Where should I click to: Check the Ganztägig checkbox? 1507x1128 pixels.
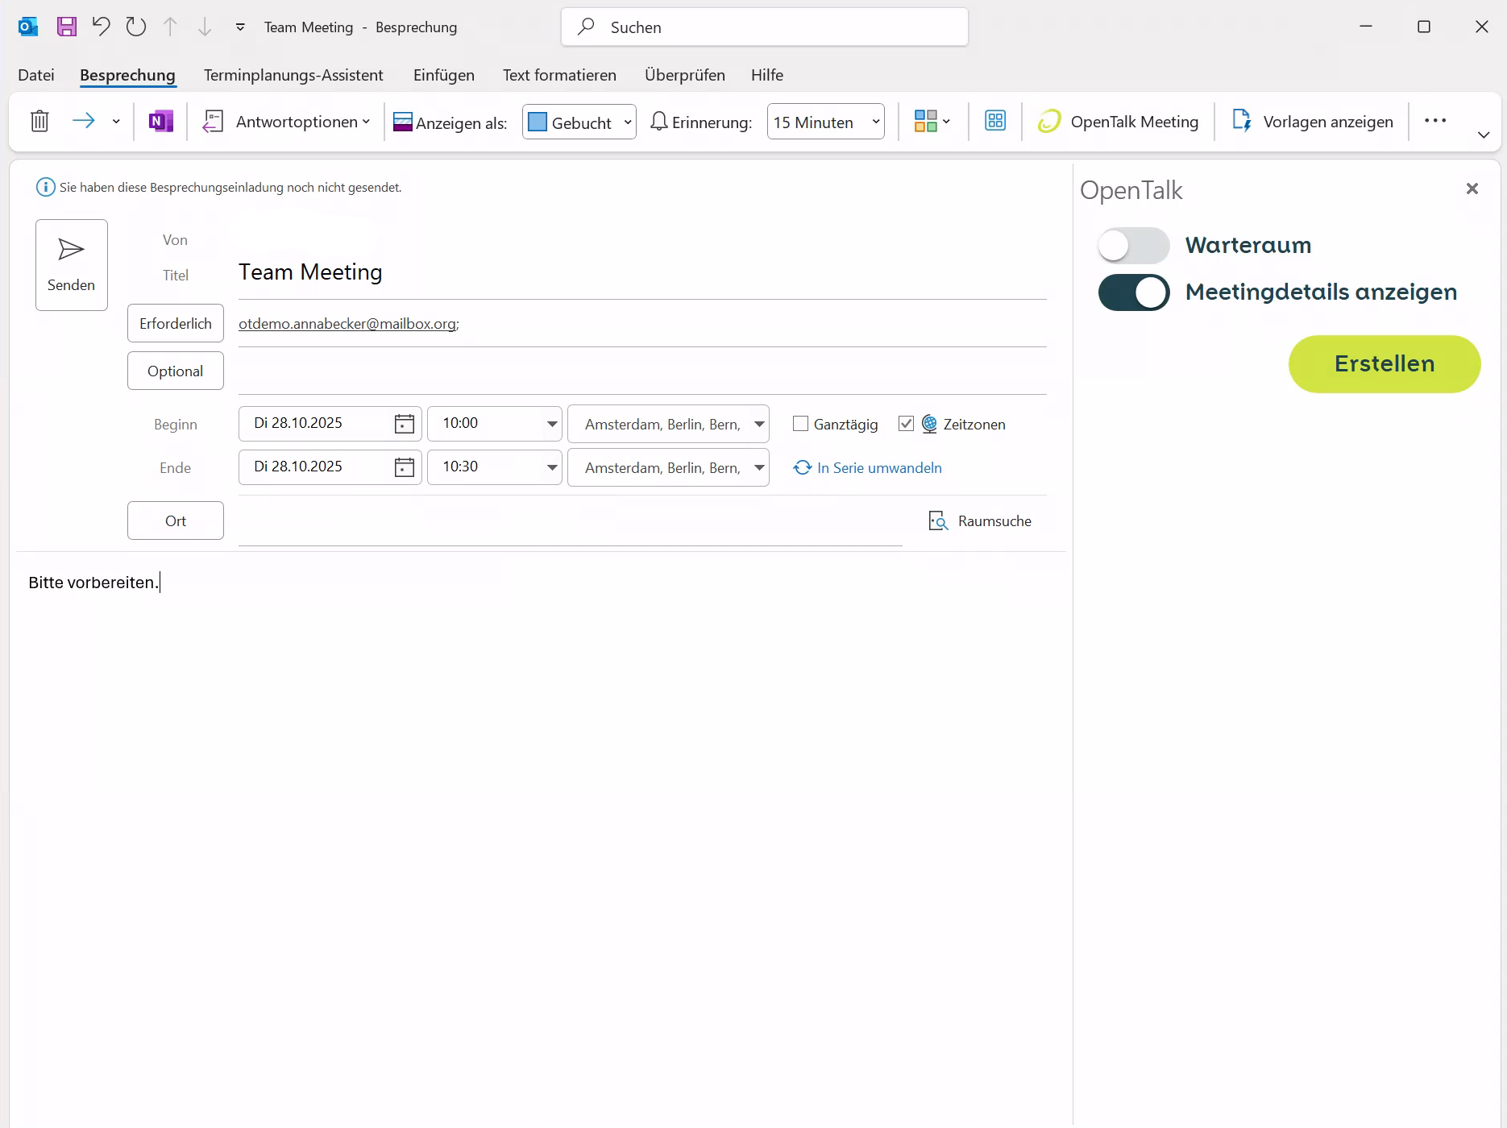(x=800, y=424)
